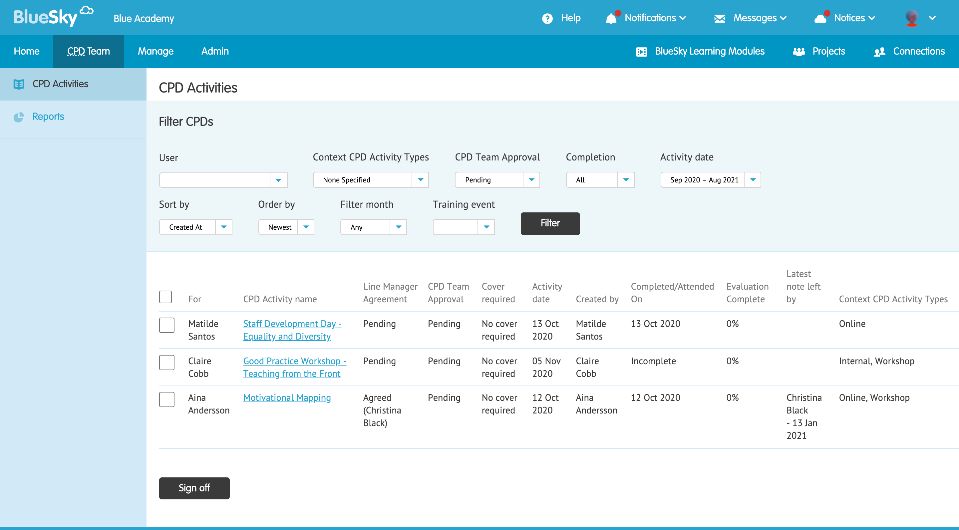This screenshot has height=530, width=959.
Task: Click the 'Evaluation Complete' column header
Action: pos(748,293)
